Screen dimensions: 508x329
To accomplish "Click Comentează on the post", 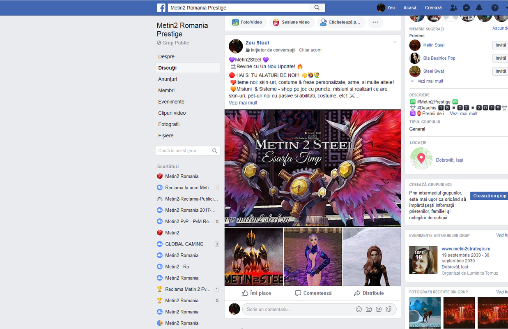I will pyautogui.click(x=313, y=293).
